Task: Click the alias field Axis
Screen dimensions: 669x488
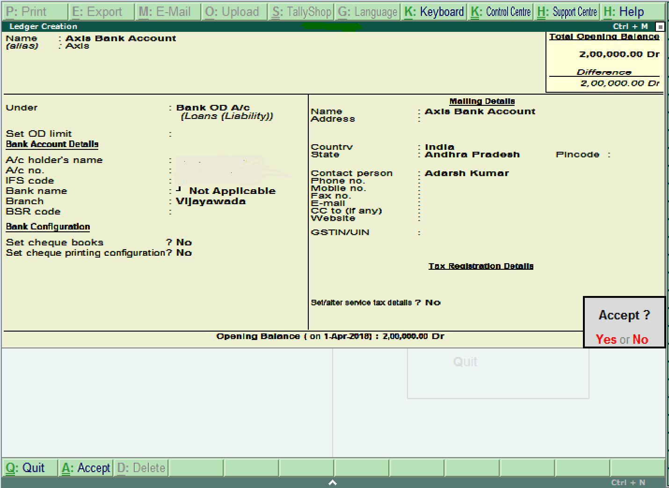Action: coord(77,46)
